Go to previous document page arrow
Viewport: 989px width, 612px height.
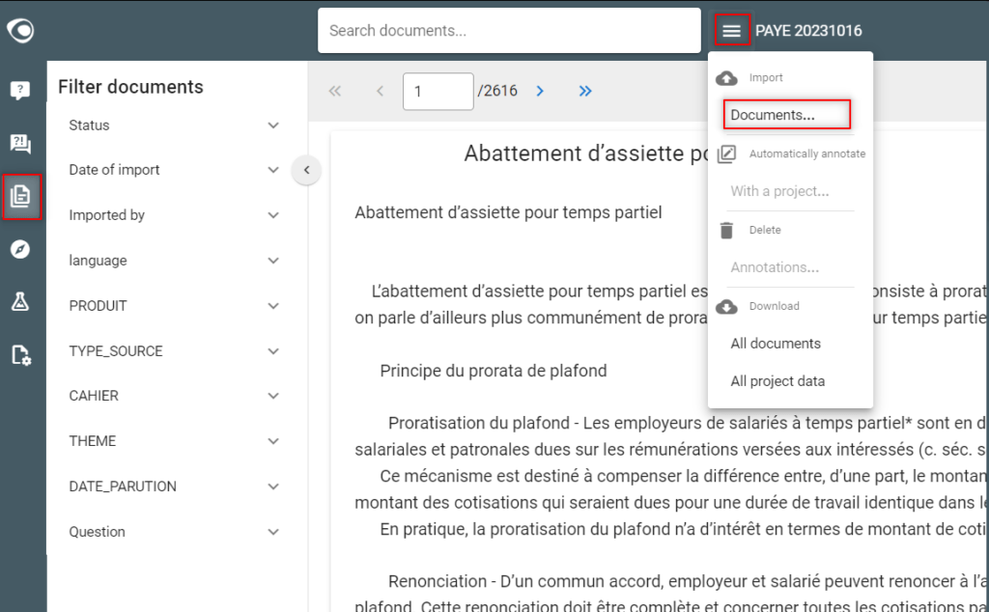click(380, 91)
